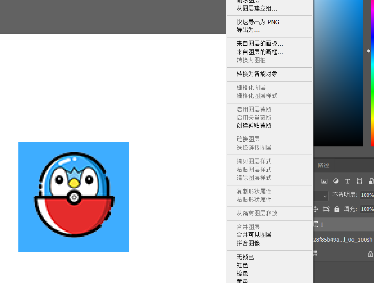
Task: Filter layers by type layers icon
Action: pyautogui.click(x=347, y=181)
